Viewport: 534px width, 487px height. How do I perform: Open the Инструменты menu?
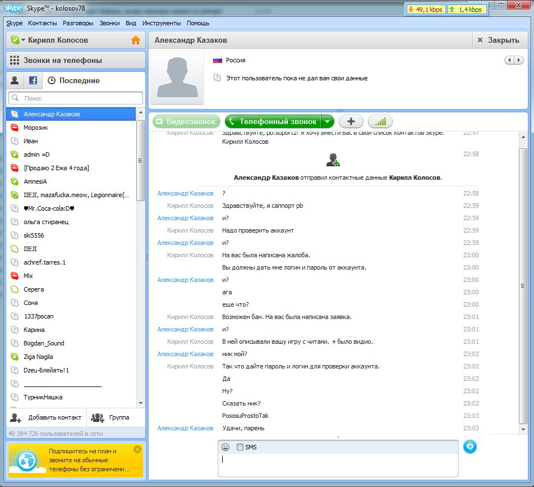162,23
